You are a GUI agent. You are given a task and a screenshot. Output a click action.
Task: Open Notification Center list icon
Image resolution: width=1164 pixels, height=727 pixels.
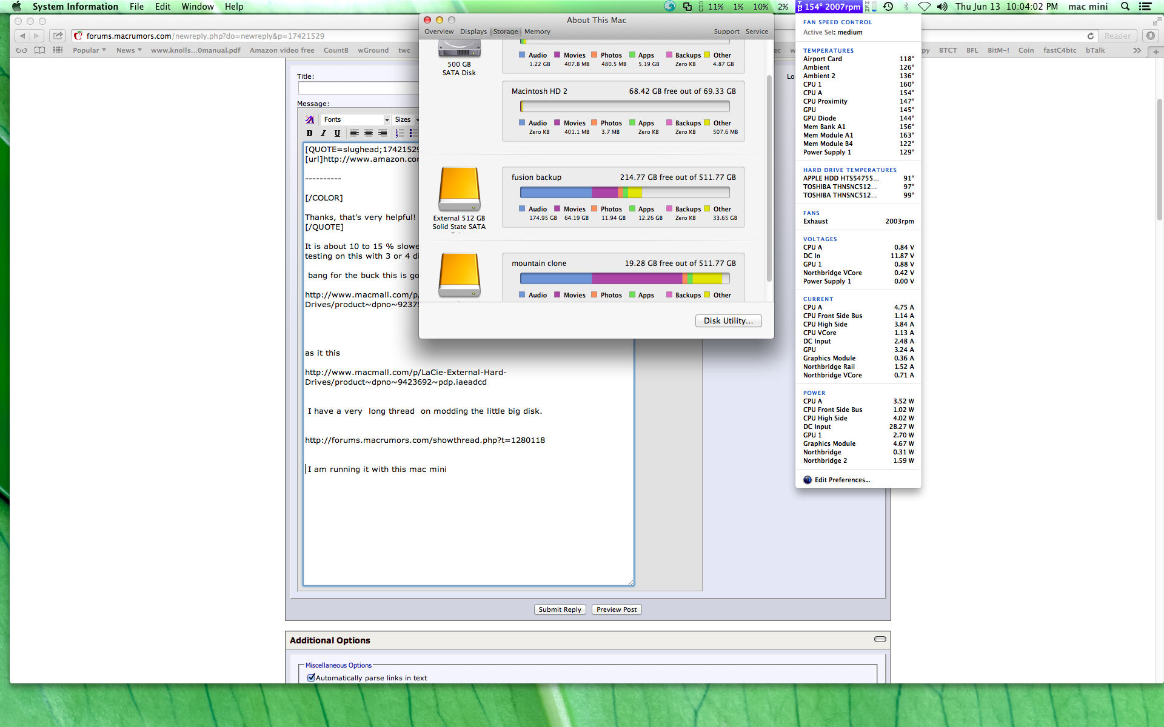tap(1145, 7)
